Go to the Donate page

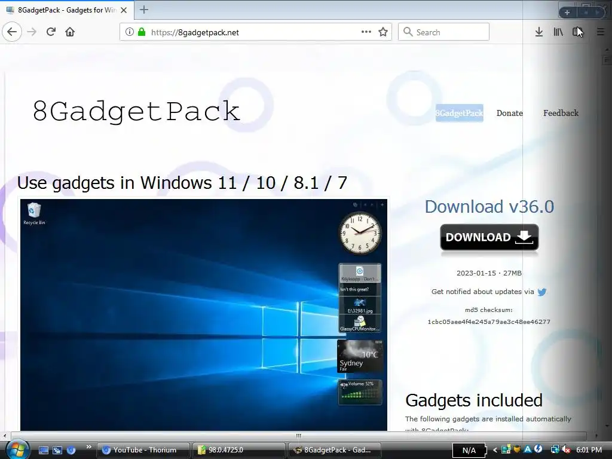click(x=510, y=113)
